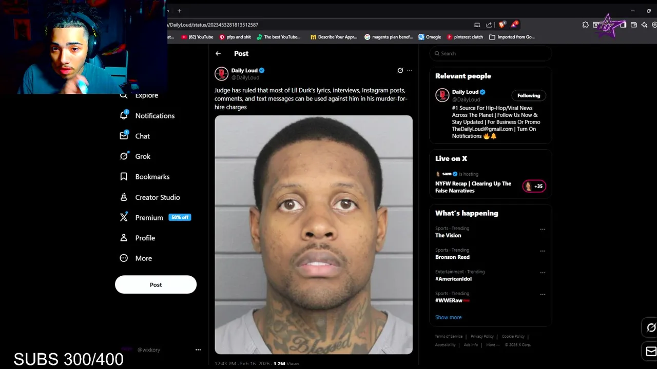
Task: Click the '50% off' Premium badge
Action: tap(180, 217)
